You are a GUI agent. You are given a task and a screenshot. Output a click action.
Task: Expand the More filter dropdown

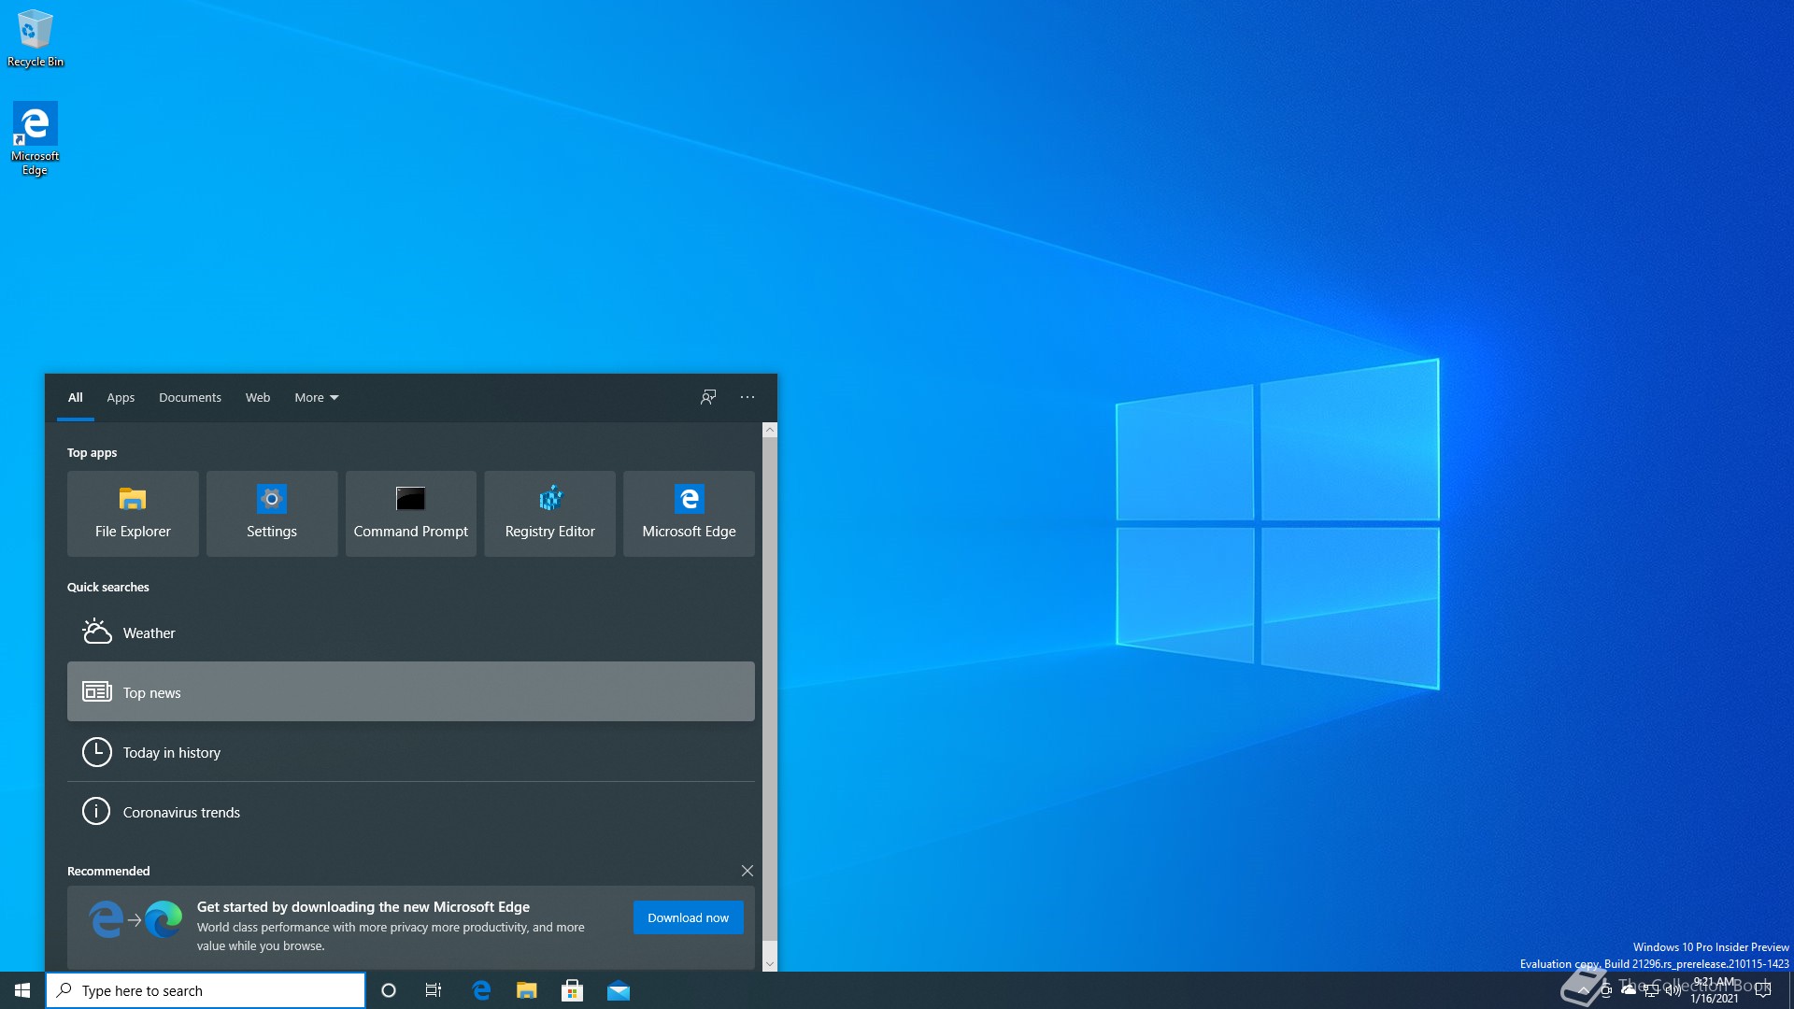click(x=317, y=397)
